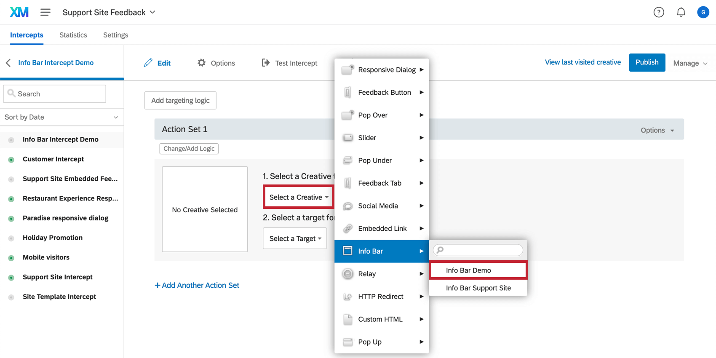Click the Test Intercept exit icon
This screenshot has height=358, width=716.
coord(266,63)
